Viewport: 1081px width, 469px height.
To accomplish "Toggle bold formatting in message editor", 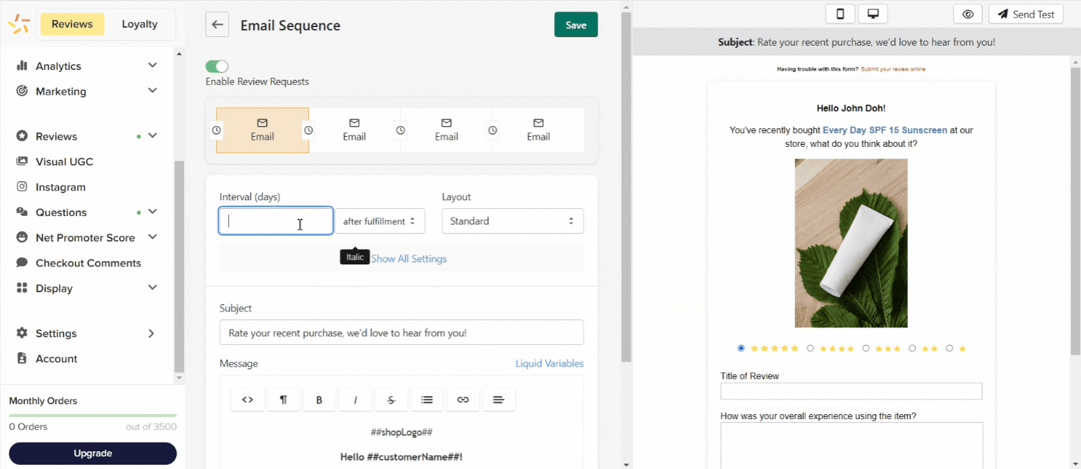I will [x=319, y=400].
